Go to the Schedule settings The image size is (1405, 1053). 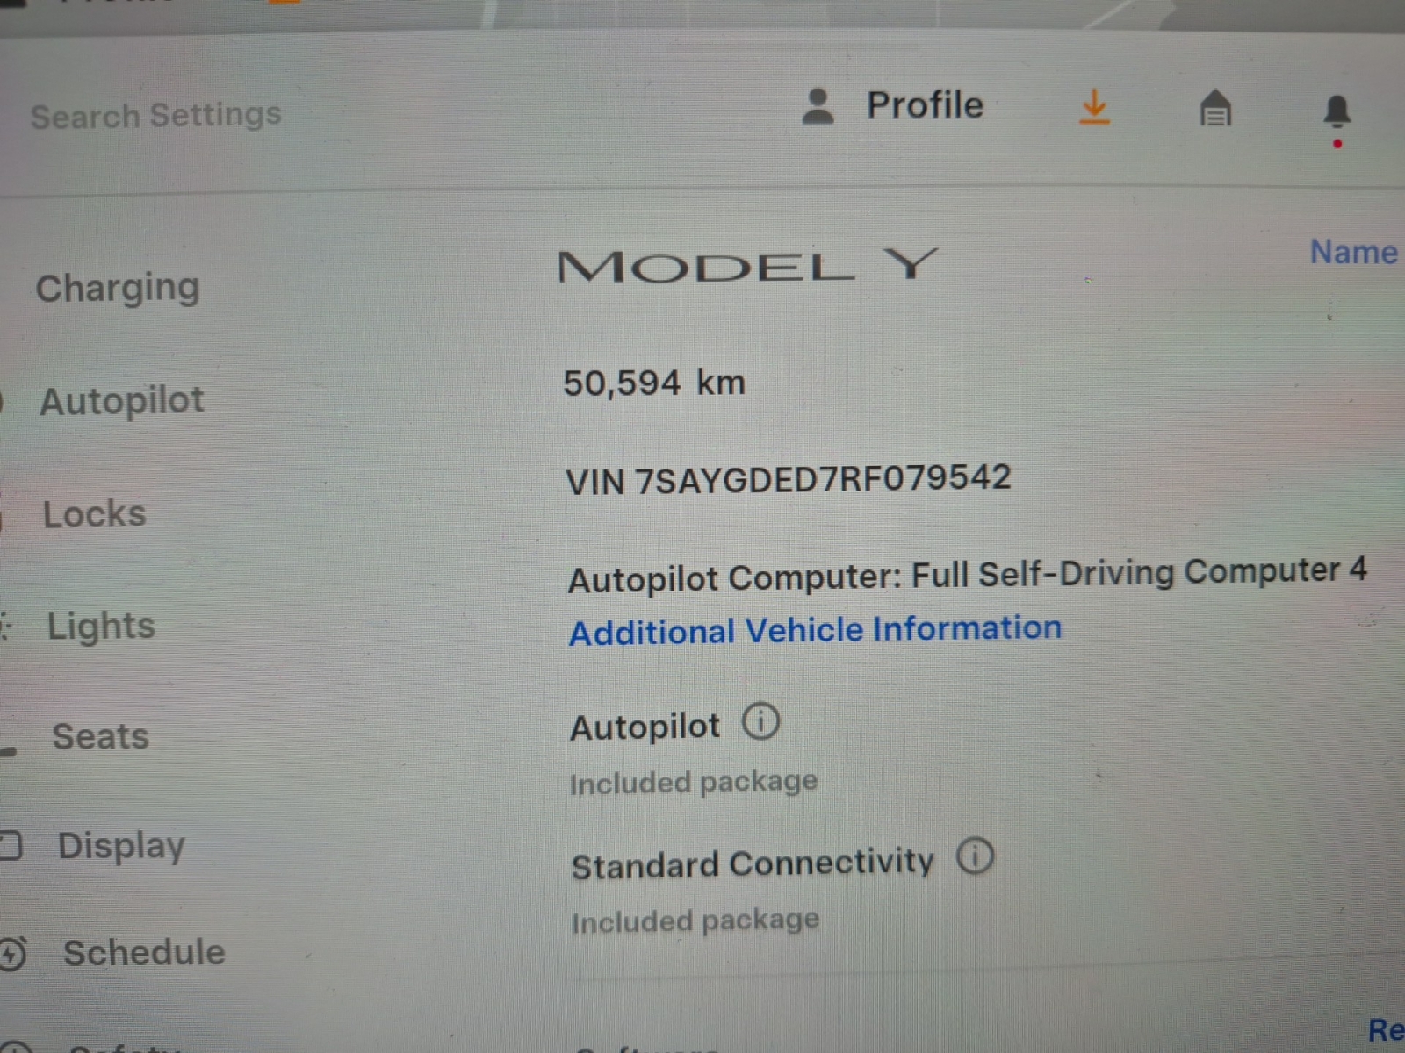[144, 953]
